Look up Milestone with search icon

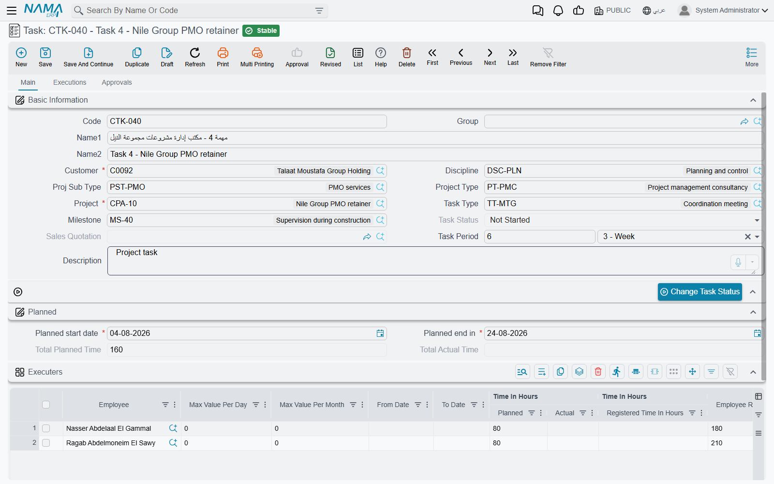[x=380, y=220]
